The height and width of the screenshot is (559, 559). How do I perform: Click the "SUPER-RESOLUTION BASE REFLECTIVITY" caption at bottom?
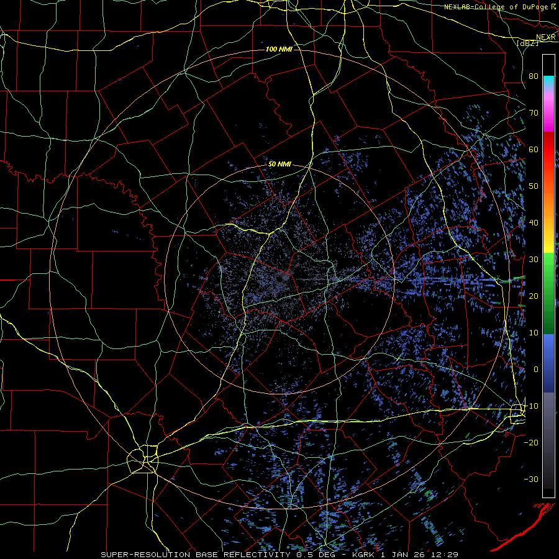(x=196, y=555)
